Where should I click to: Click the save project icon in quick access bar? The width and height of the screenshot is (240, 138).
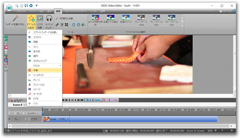coord(26,5)
